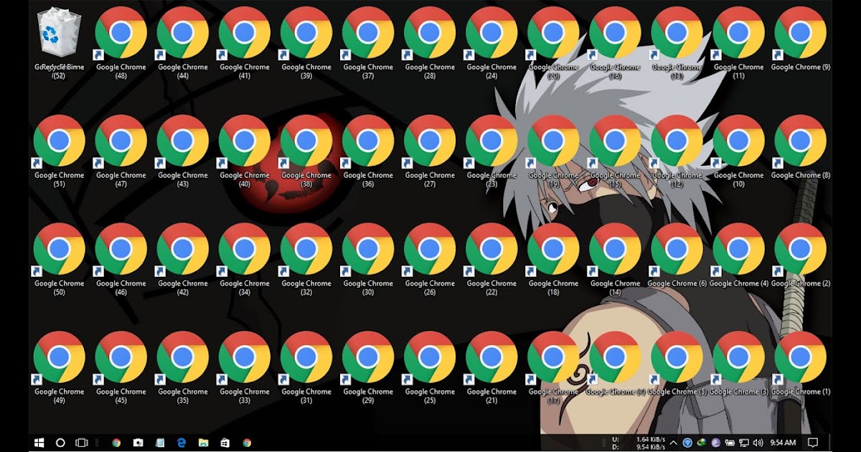Select the Google Chrome (11) shortcut

(x=738, y=43)
